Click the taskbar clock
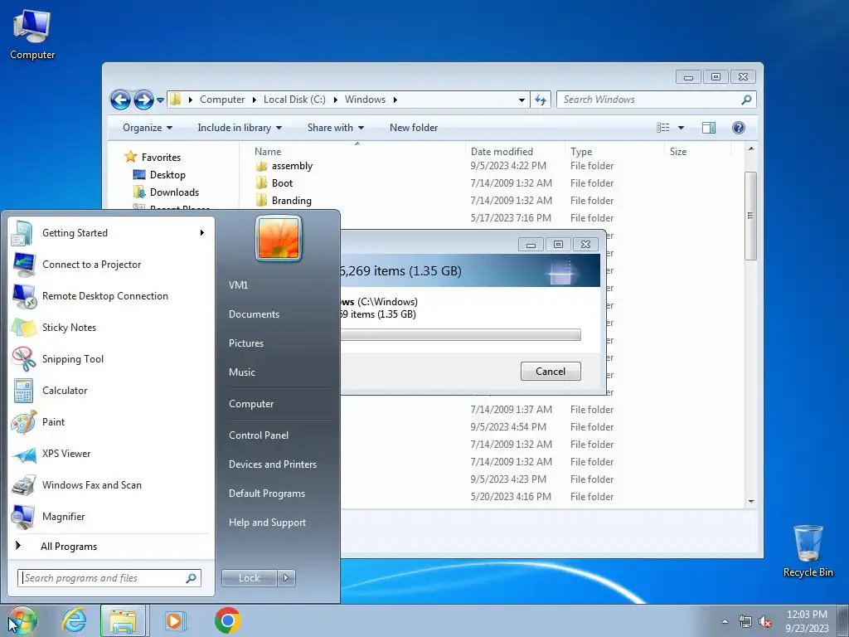The image size is (849, 637). (807, 621)
